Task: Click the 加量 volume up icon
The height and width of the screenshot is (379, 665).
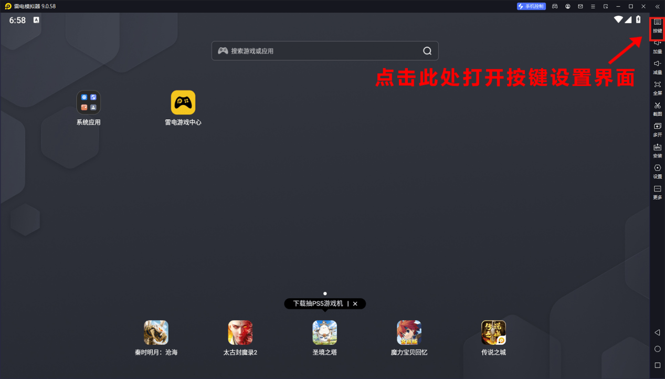Action: [x=657, y=46]
